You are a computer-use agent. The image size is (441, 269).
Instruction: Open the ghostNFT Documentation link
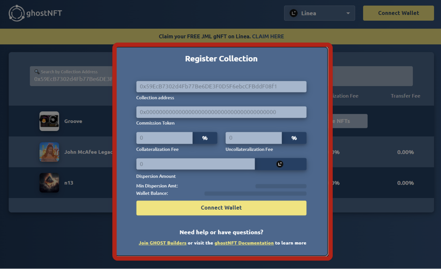[244, 243]
